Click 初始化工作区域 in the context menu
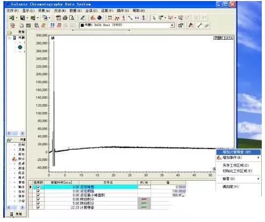Viewport: 265px width, 222px height. (237, 171)
